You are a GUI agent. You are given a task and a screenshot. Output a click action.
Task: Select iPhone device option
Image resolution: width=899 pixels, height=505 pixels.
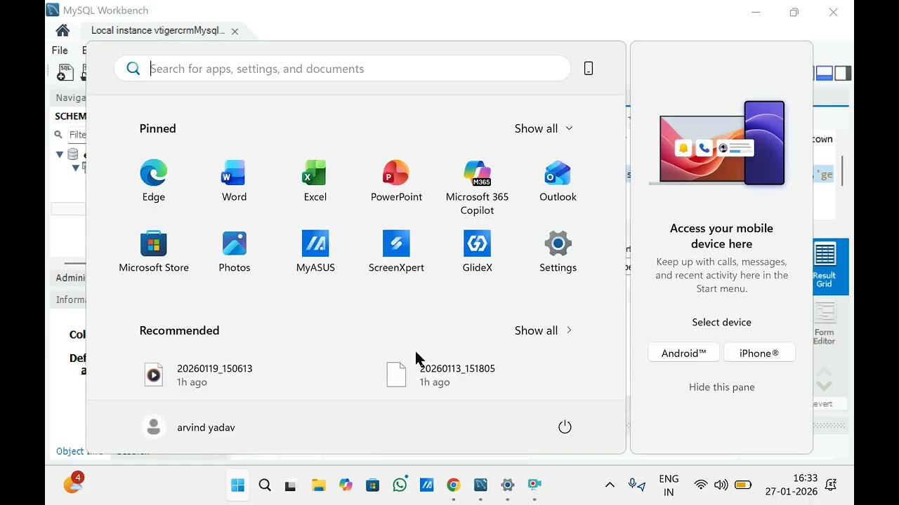(x=759, y=353)
